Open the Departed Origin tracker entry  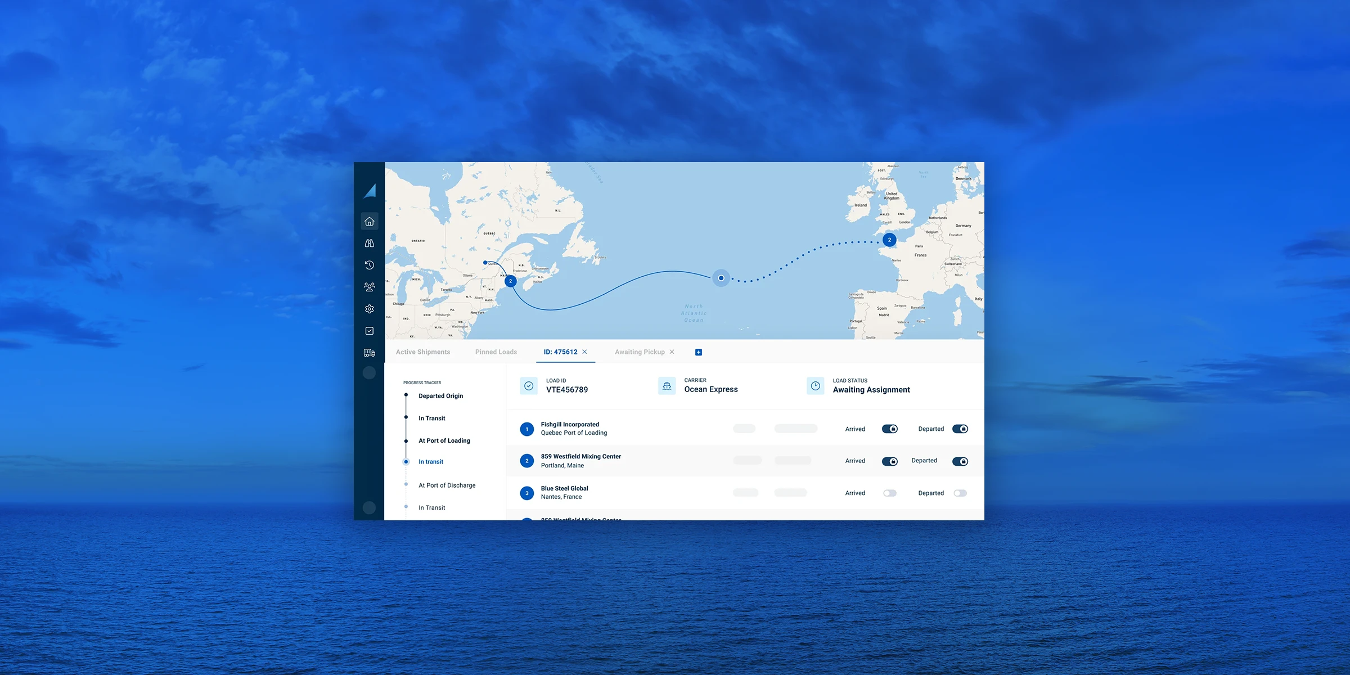[440, 395]
